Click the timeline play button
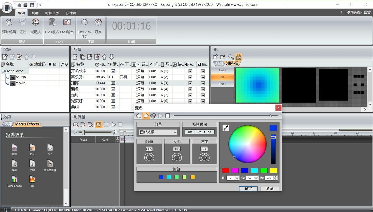Screen dimensions: 373x212 (x=113, y=125)
